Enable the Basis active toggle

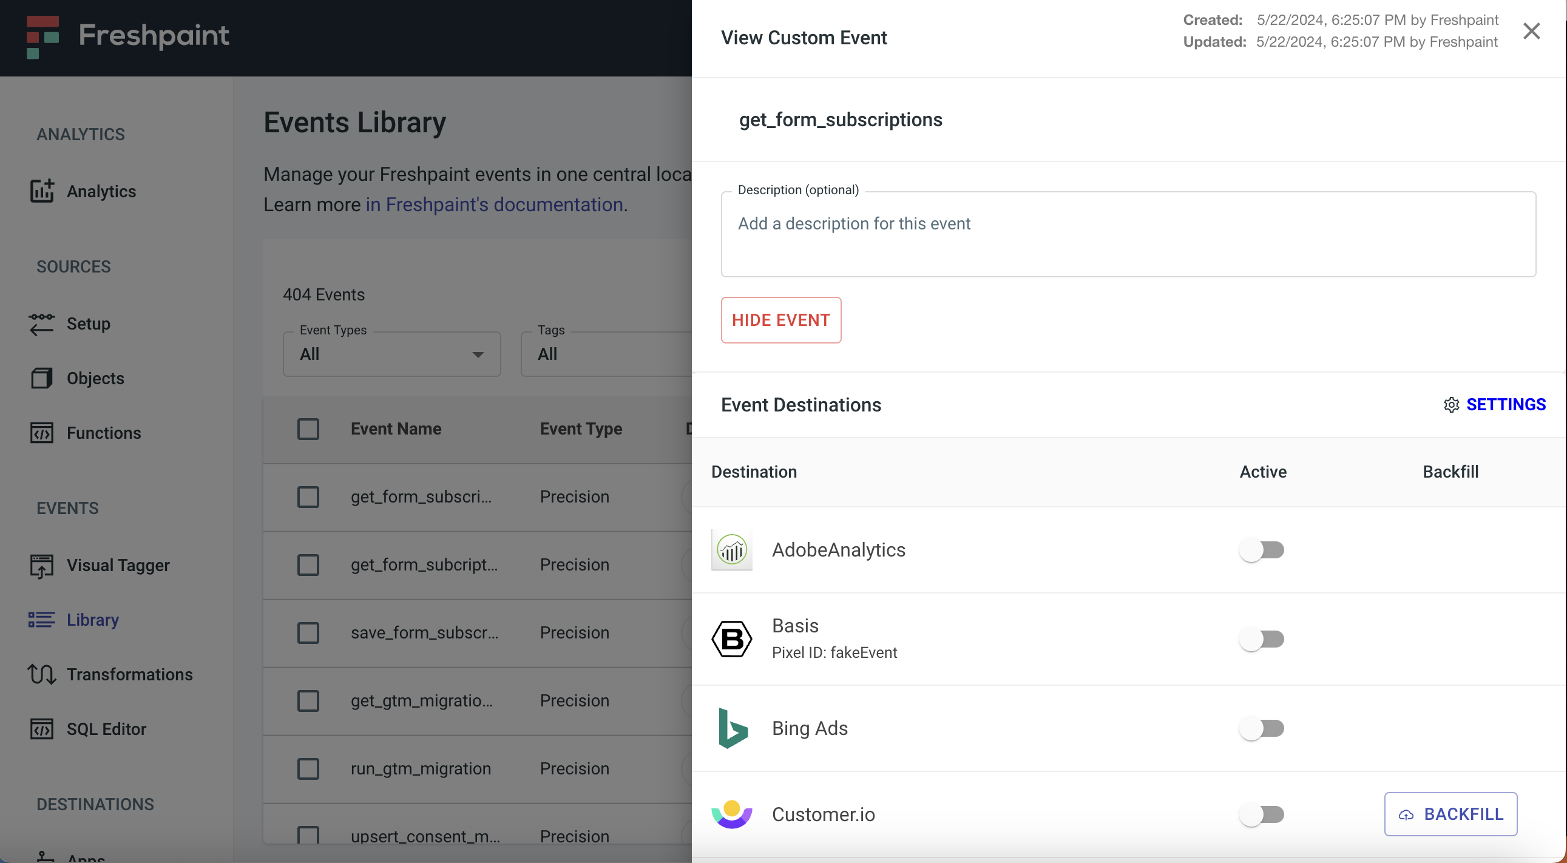(1262, 639)
